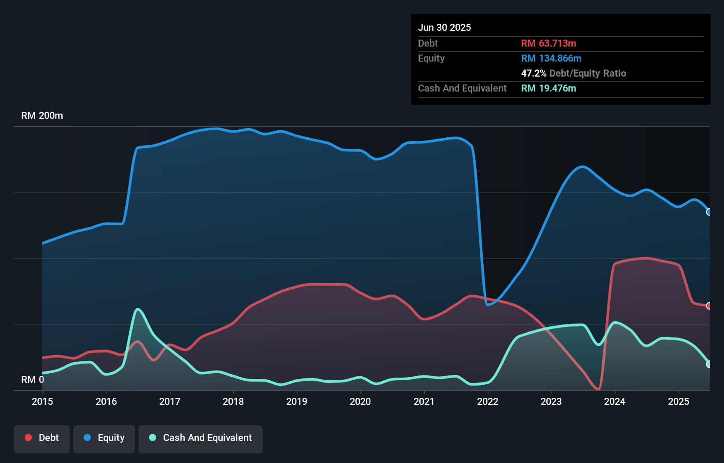Click the teal Cash And Equivalent legend dot
Image resolution: width=724 pixels, height=463 pixels.
coord(152,437)
